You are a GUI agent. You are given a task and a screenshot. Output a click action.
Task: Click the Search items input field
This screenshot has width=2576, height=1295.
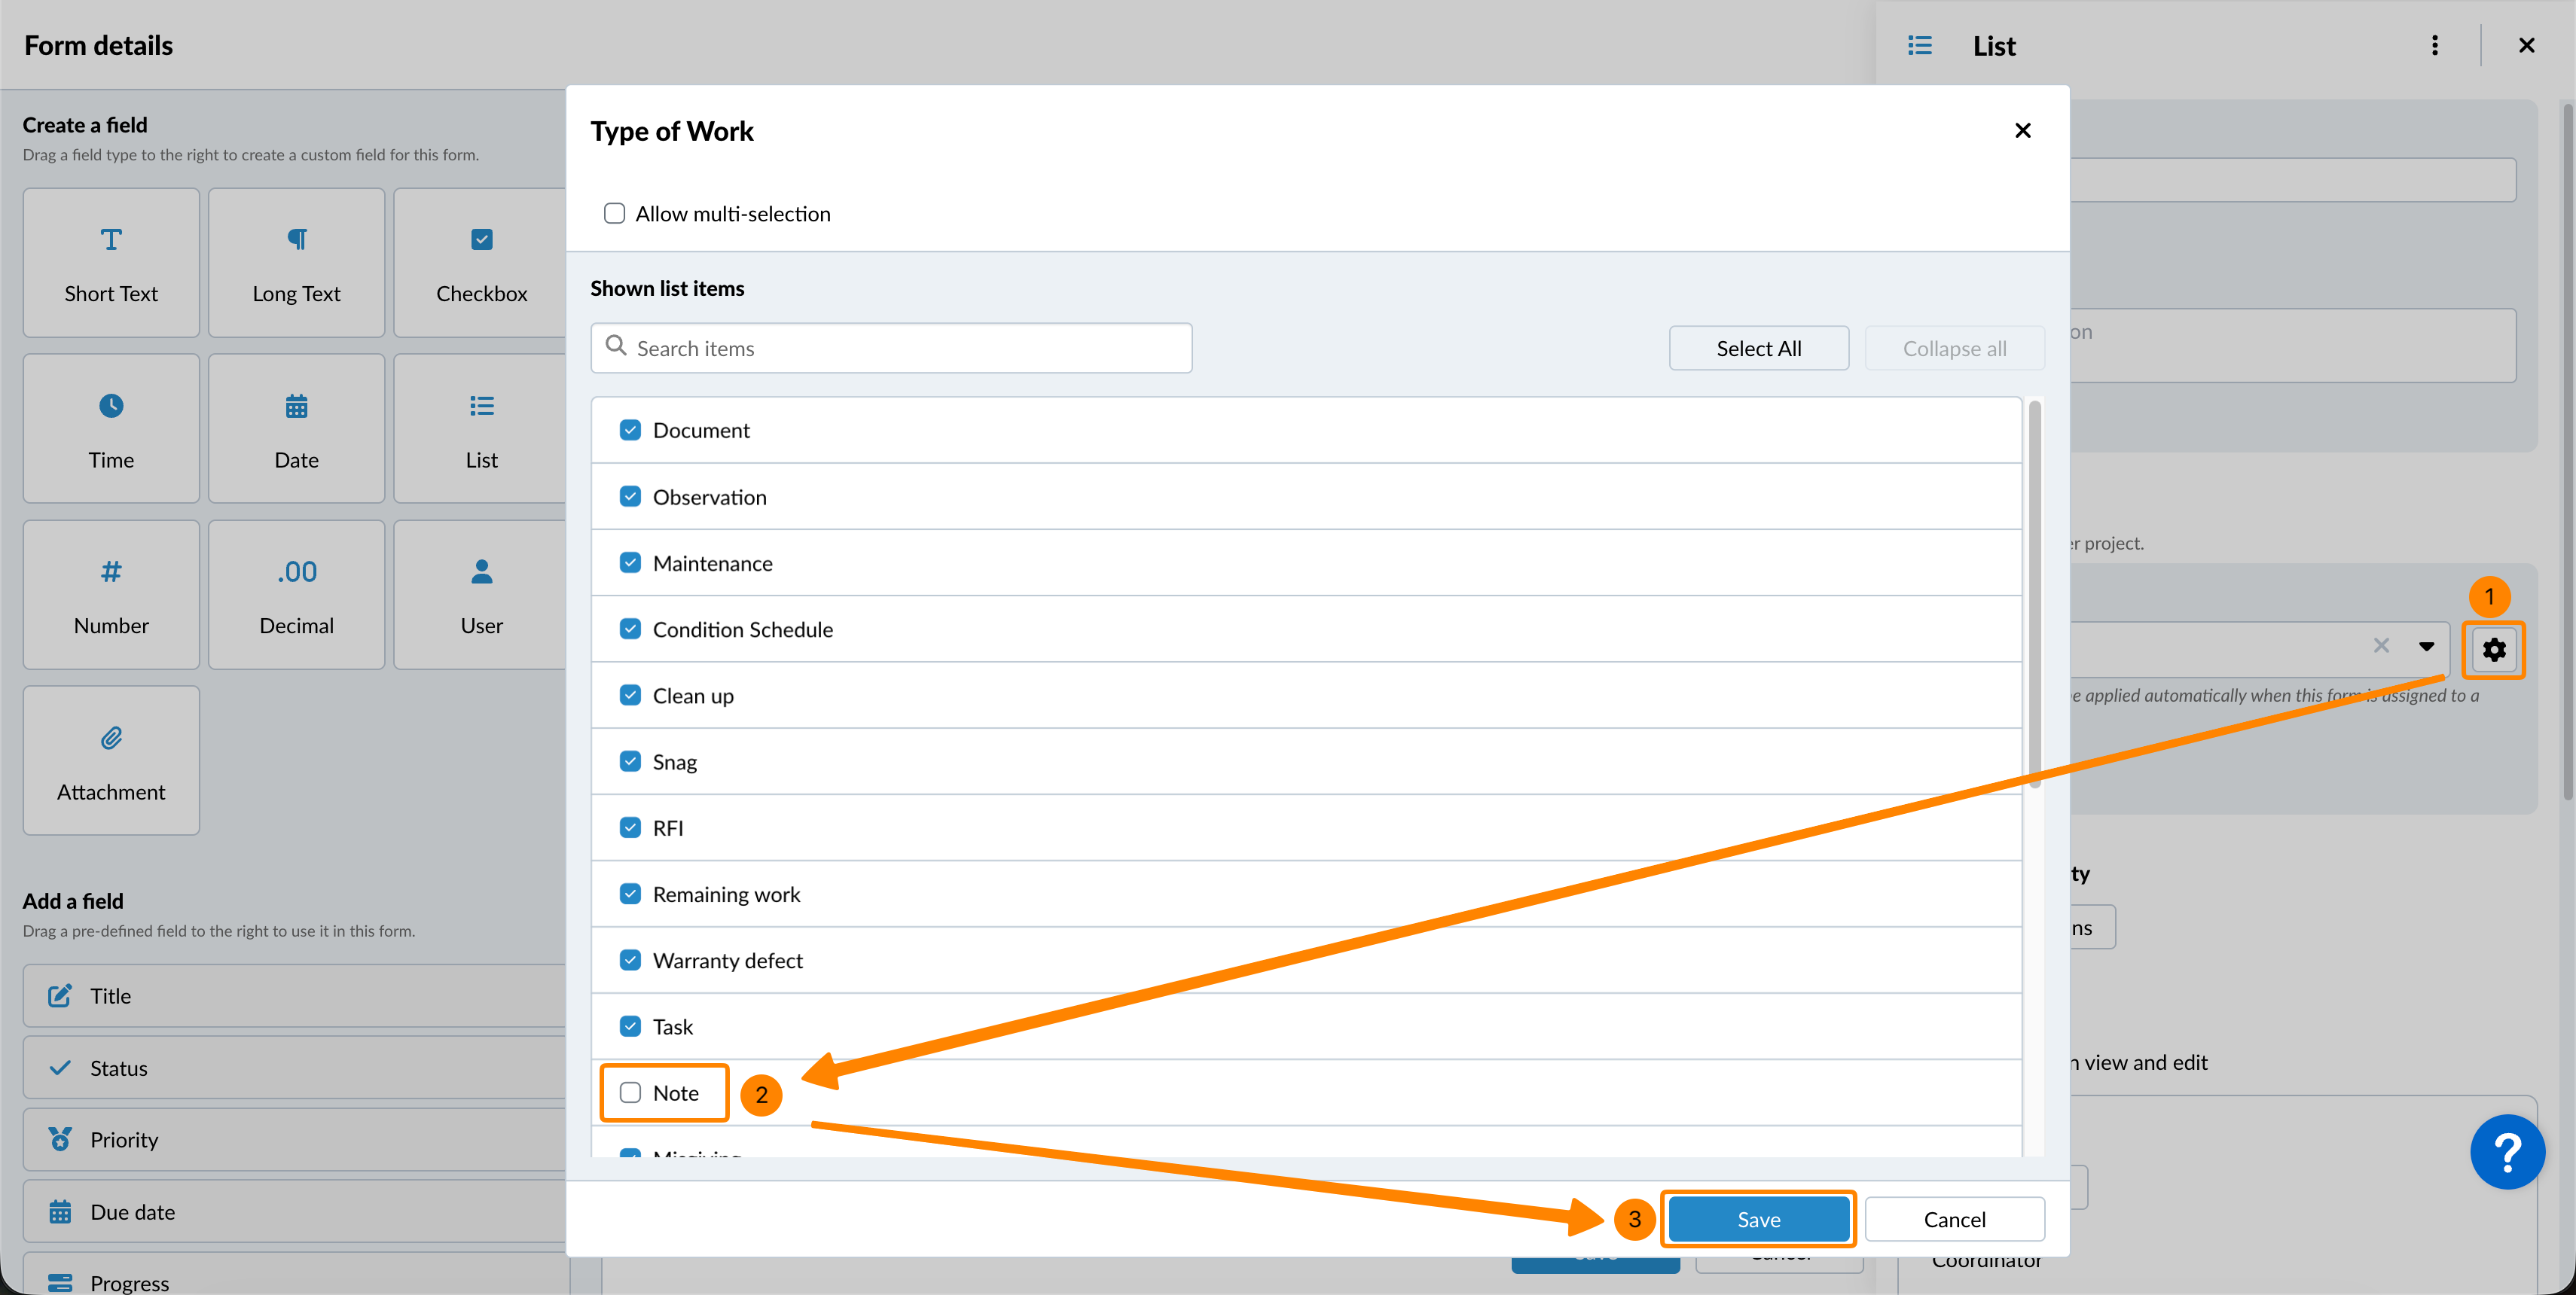tap(890, 349)
